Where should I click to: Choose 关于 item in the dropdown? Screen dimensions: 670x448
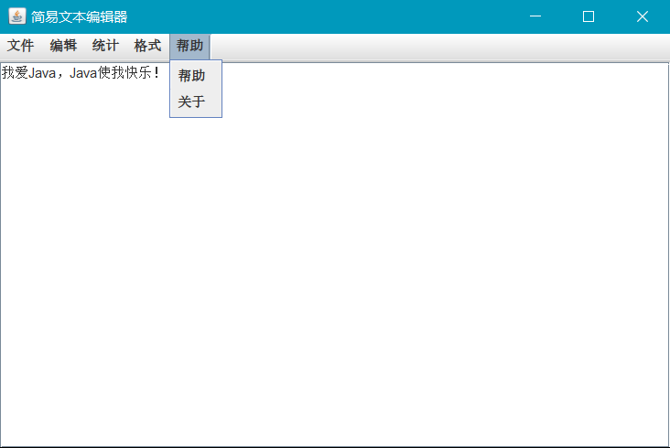click(x=196, y=102)
